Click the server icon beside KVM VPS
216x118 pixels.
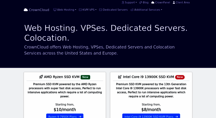pos(80,10)
